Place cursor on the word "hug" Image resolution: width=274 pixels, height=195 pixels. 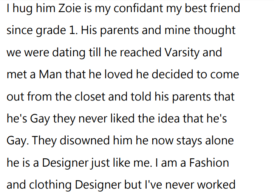[x=22, y=8]
